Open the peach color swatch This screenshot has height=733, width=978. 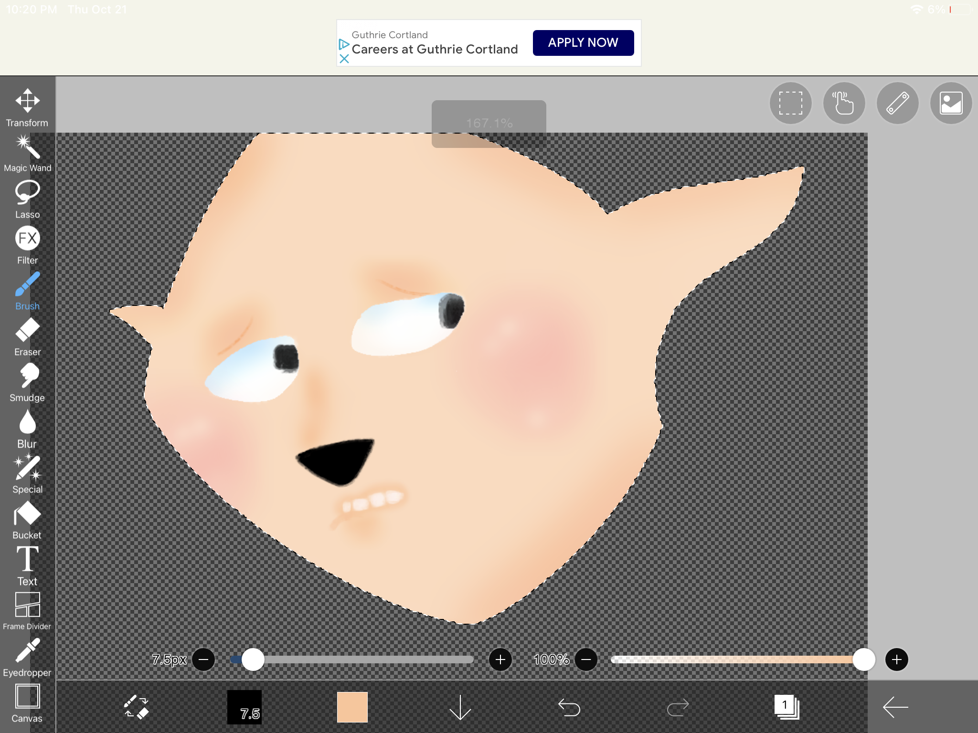352,707
